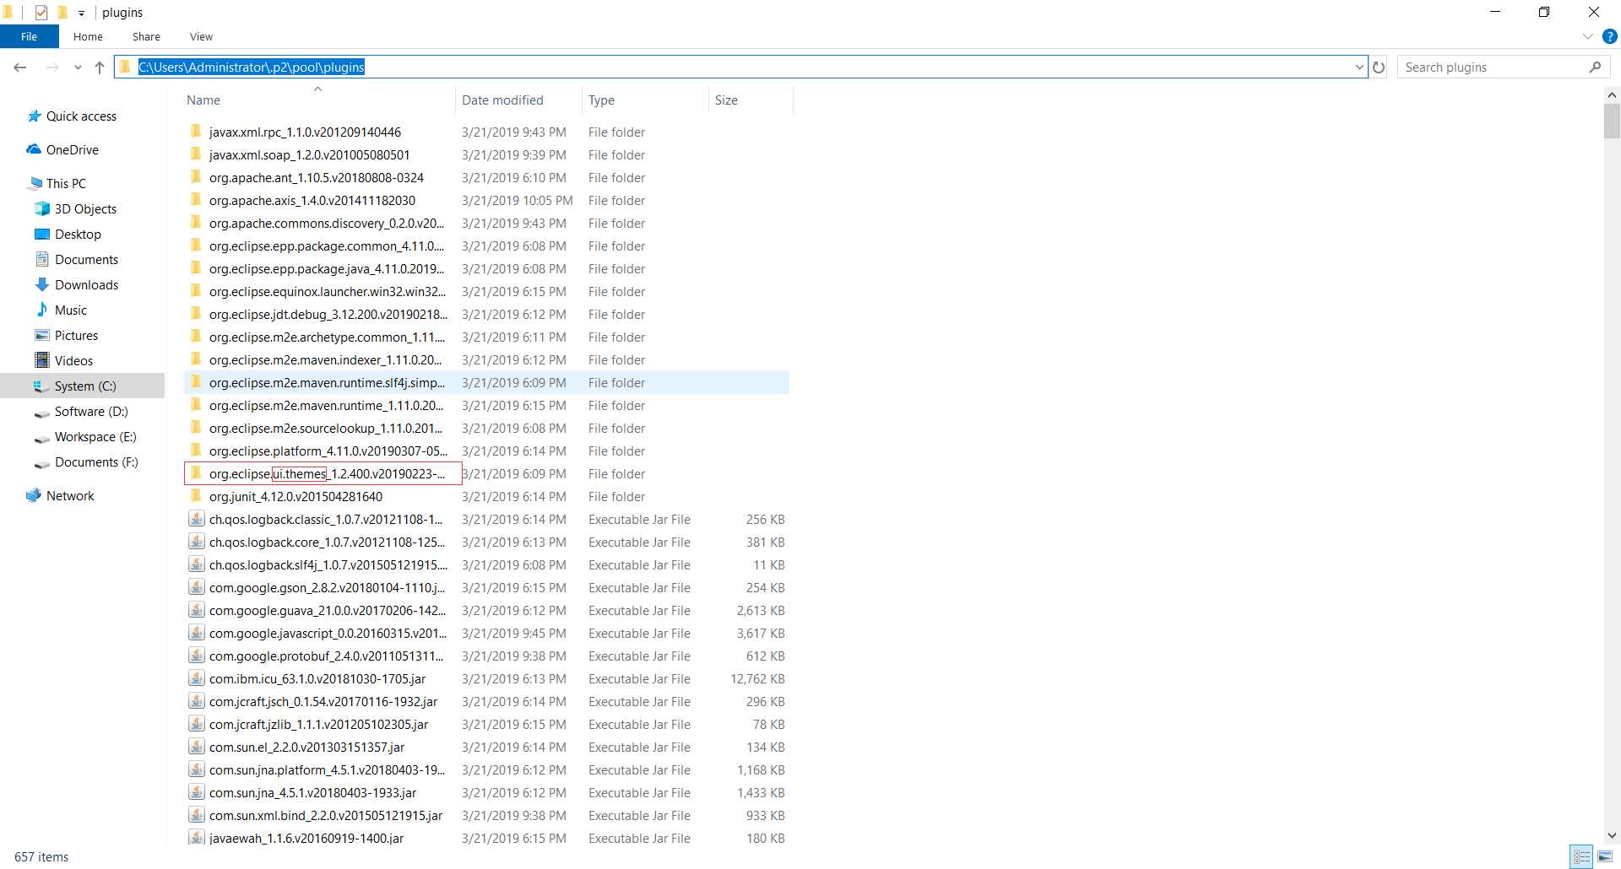Open Documents under This PC
The width and height of the screenshot is (1621, 869).
(x=86, y=260)
